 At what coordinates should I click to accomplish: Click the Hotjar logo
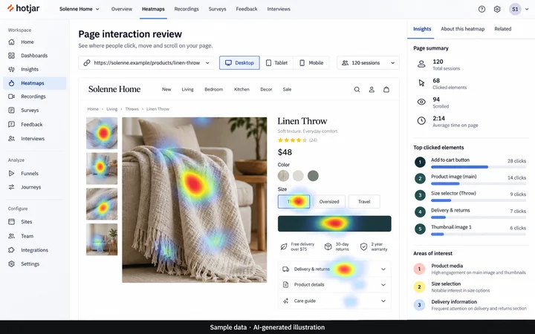pos(24,8)
